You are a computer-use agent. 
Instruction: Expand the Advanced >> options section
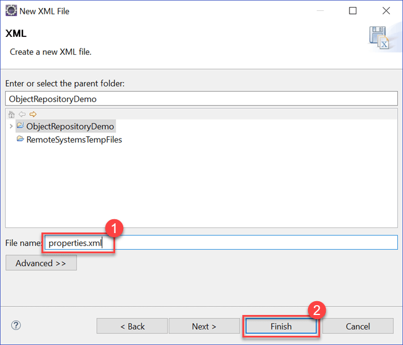click(41, 263)
